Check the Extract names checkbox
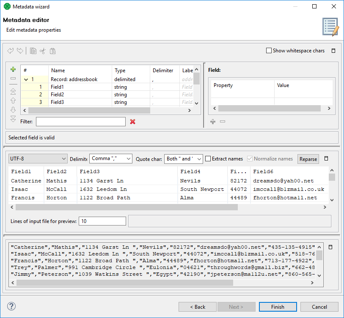 [x=208, y=159]
